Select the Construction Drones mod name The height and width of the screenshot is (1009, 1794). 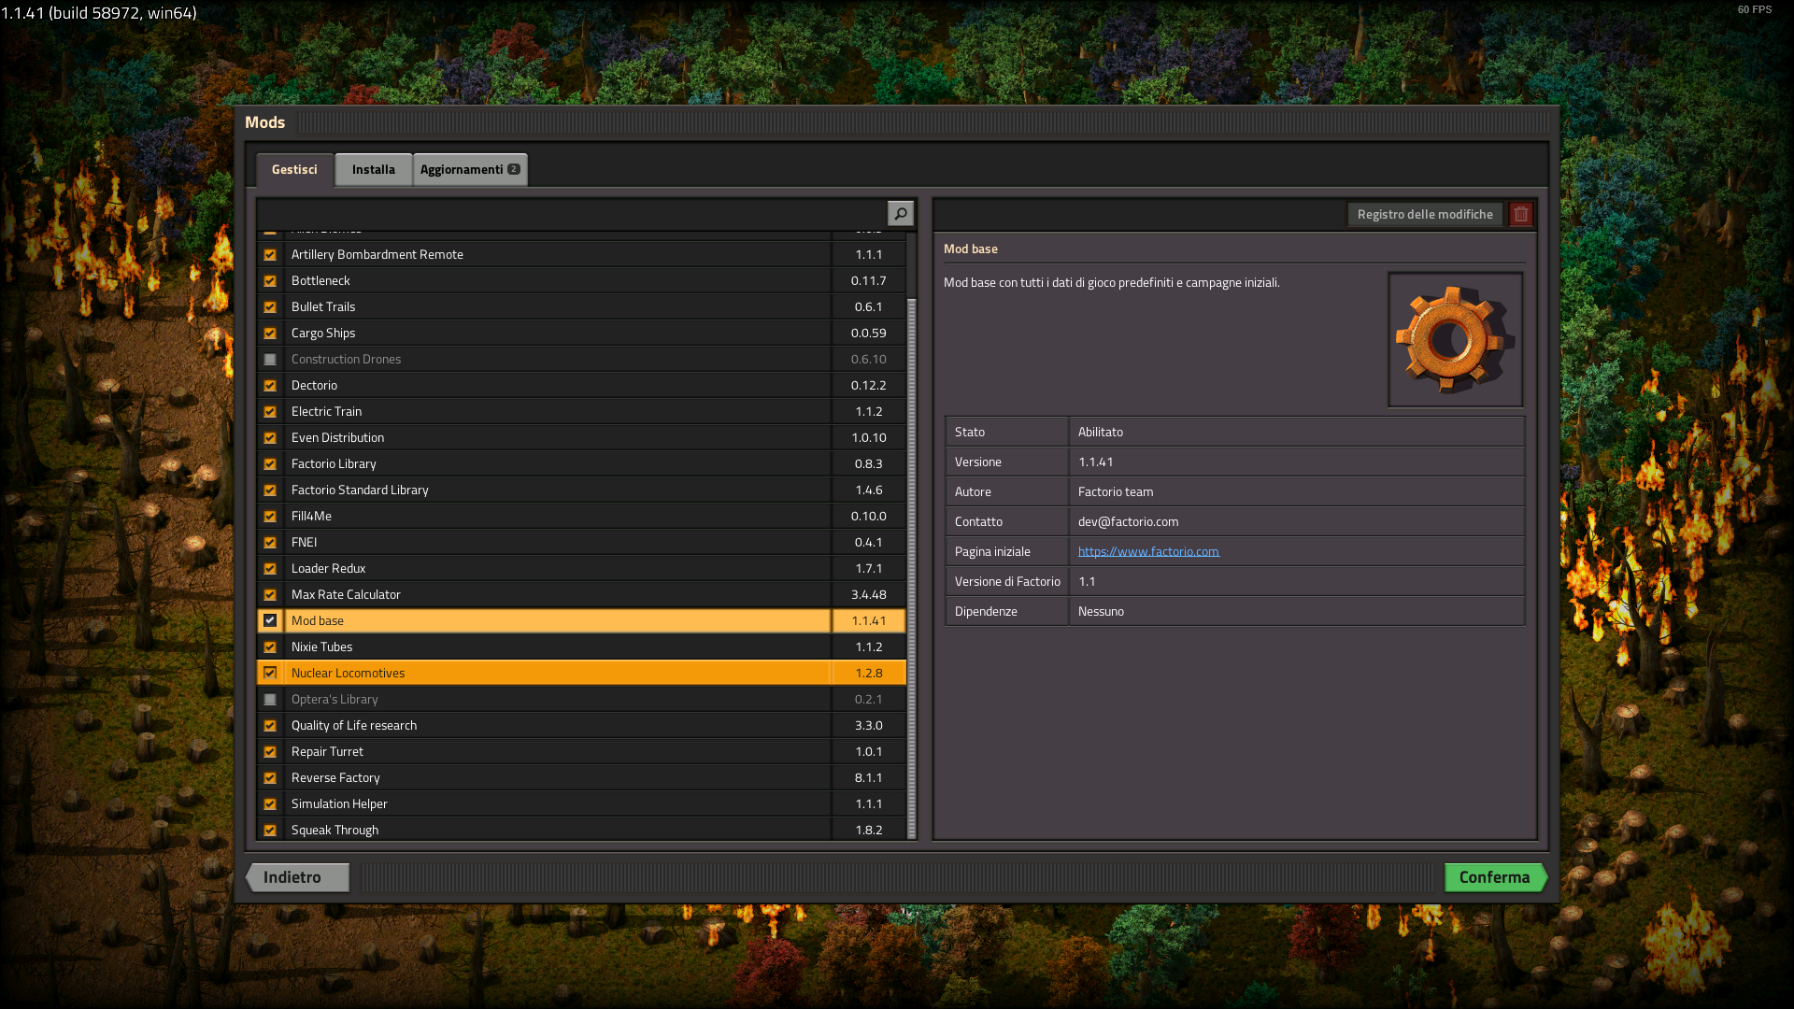click(x=346, y=359)
